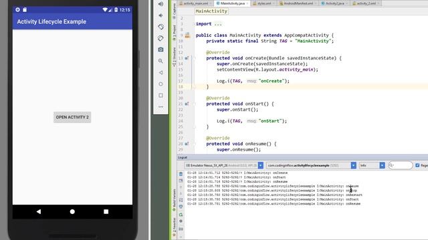Screen dimensions: 428x240
Task: Click the first log line ending onCreate
Action: coord(237,173)
